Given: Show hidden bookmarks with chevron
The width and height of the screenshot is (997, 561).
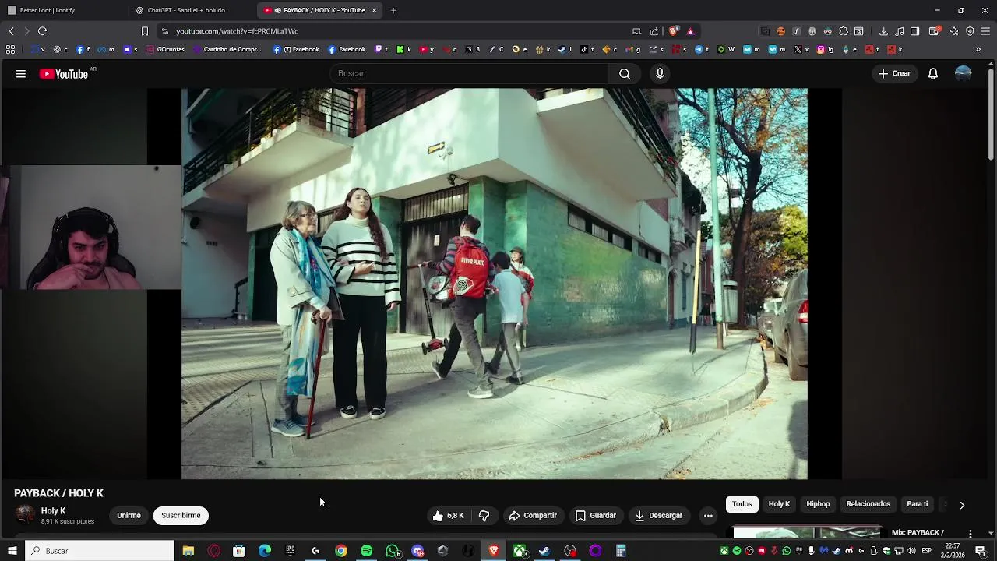Looking at the screenshot, I should point(978,49).
